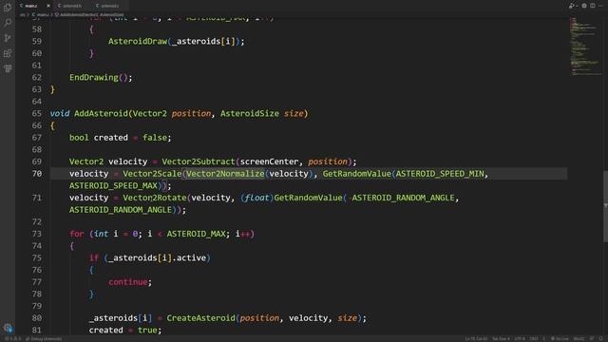The height and width of the screenshot is (342, 608).
Task: Click the Vector2Normalize call on line 70
Action: (x=225, y=174)
